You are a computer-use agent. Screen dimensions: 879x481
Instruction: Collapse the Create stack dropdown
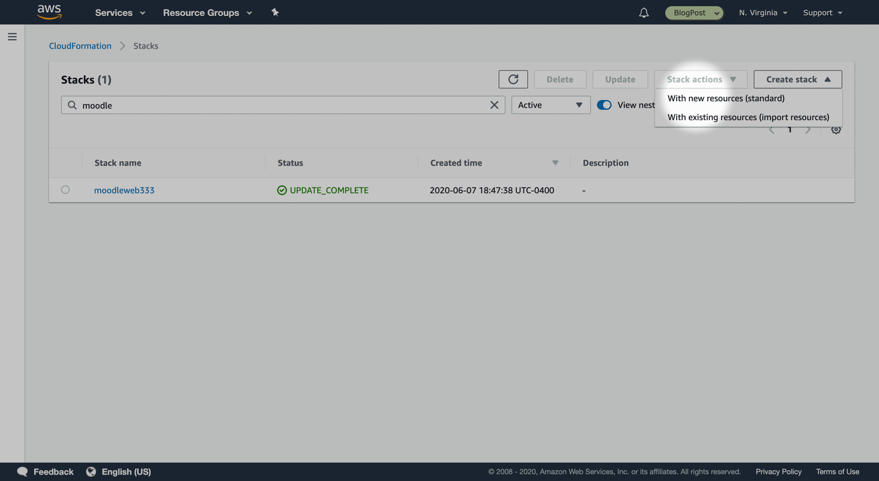(x=797, y=79)
